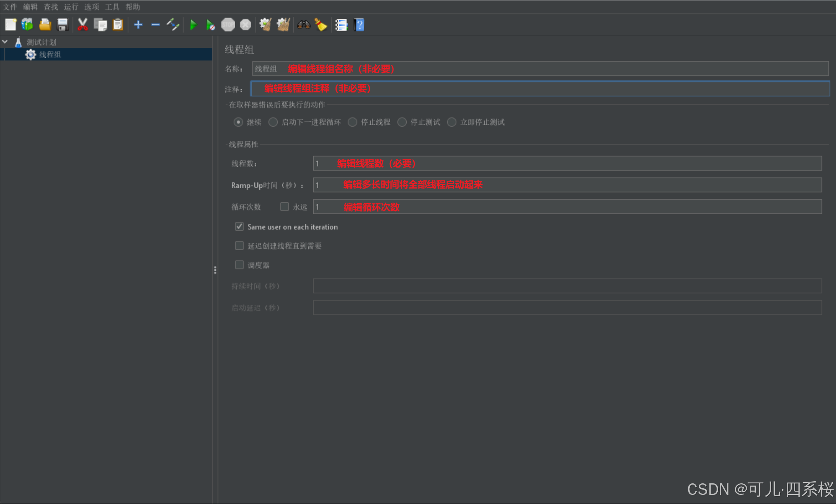Click the Start no pauses icon
Screen dimensions: 836x504
[210, 25]
